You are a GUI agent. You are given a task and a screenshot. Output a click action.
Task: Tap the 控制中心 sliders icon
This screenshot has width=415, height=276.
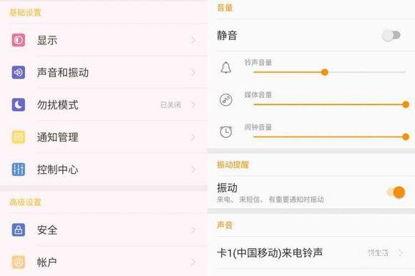pyautogui.click(x=19, y=169)
